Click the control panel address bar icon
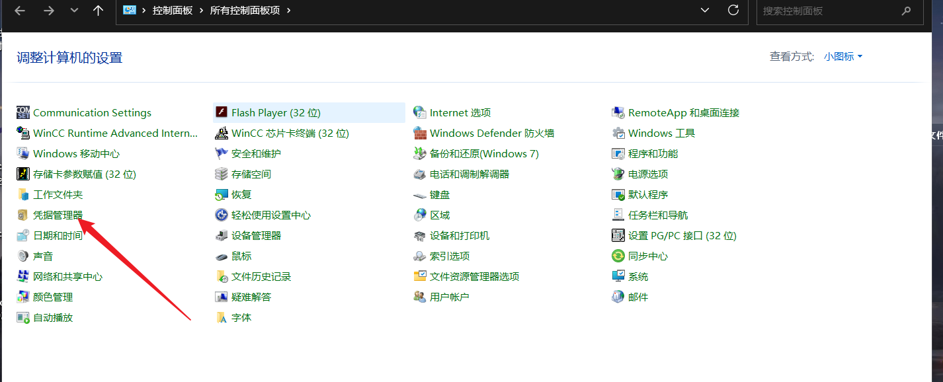This screenshot has height=382, width=943. (130, 10)
